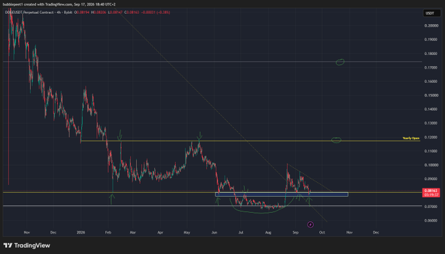Click the 'May' label on the time axis
The width and height of the screenshot is (445, 254).
pos(187,232)
